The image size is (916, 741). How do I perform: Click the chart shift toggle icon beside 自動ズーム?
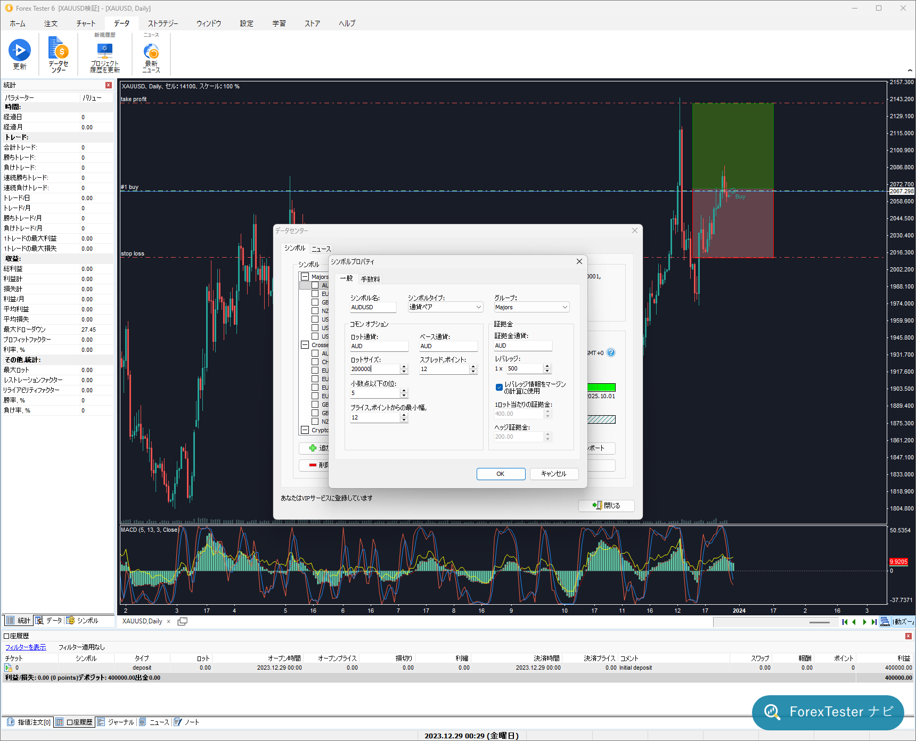(x=885, y=622)
